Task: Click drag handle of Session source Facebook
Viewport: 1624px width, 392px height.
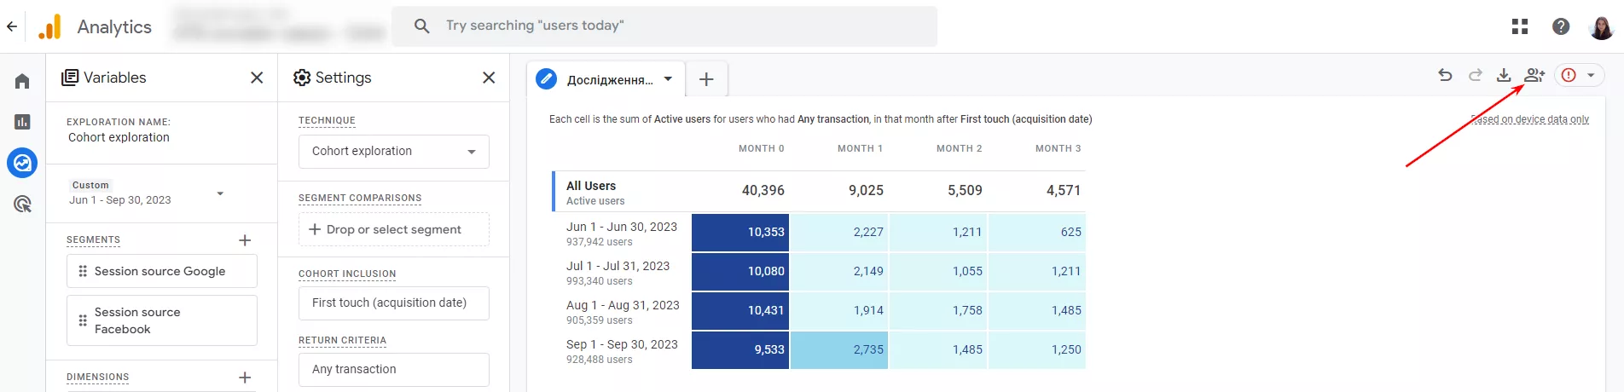Action: (83, 320)
